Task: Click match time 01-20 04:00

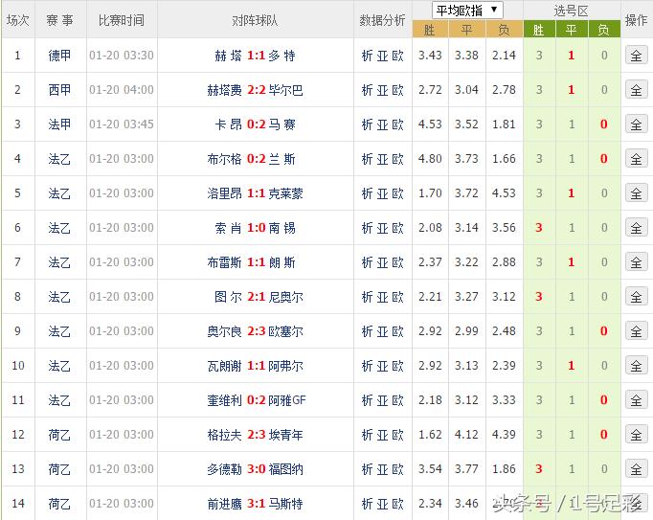Action: (x=122, y=90)
